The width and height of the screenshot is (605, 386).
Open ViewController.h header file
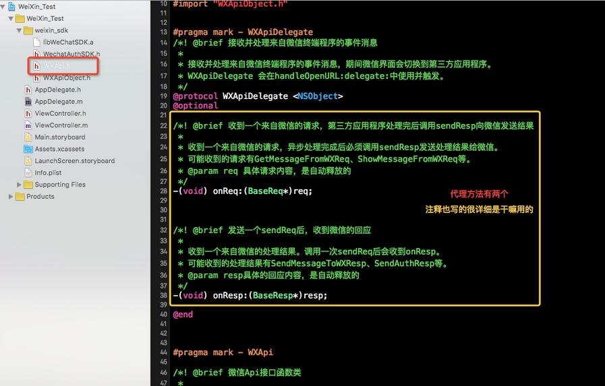point(60,113)
